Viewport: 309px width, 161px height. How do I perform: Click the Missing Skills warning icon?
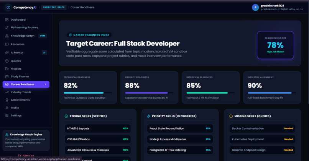231,116
